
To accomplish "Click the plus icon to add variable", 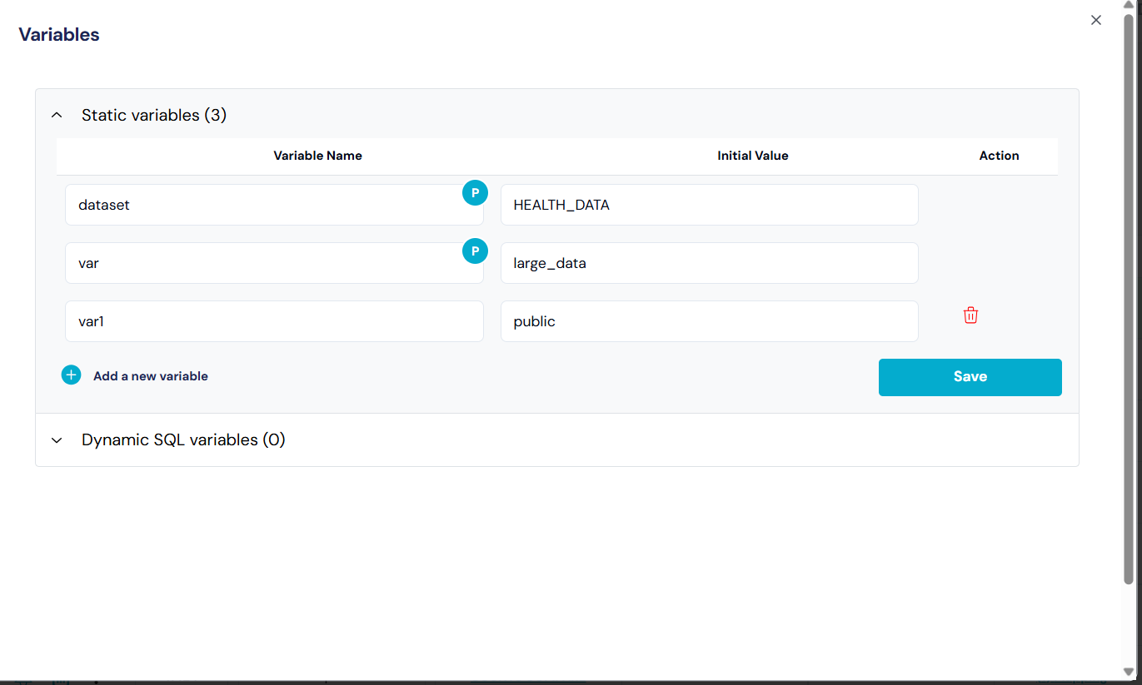I will [72, 375].
